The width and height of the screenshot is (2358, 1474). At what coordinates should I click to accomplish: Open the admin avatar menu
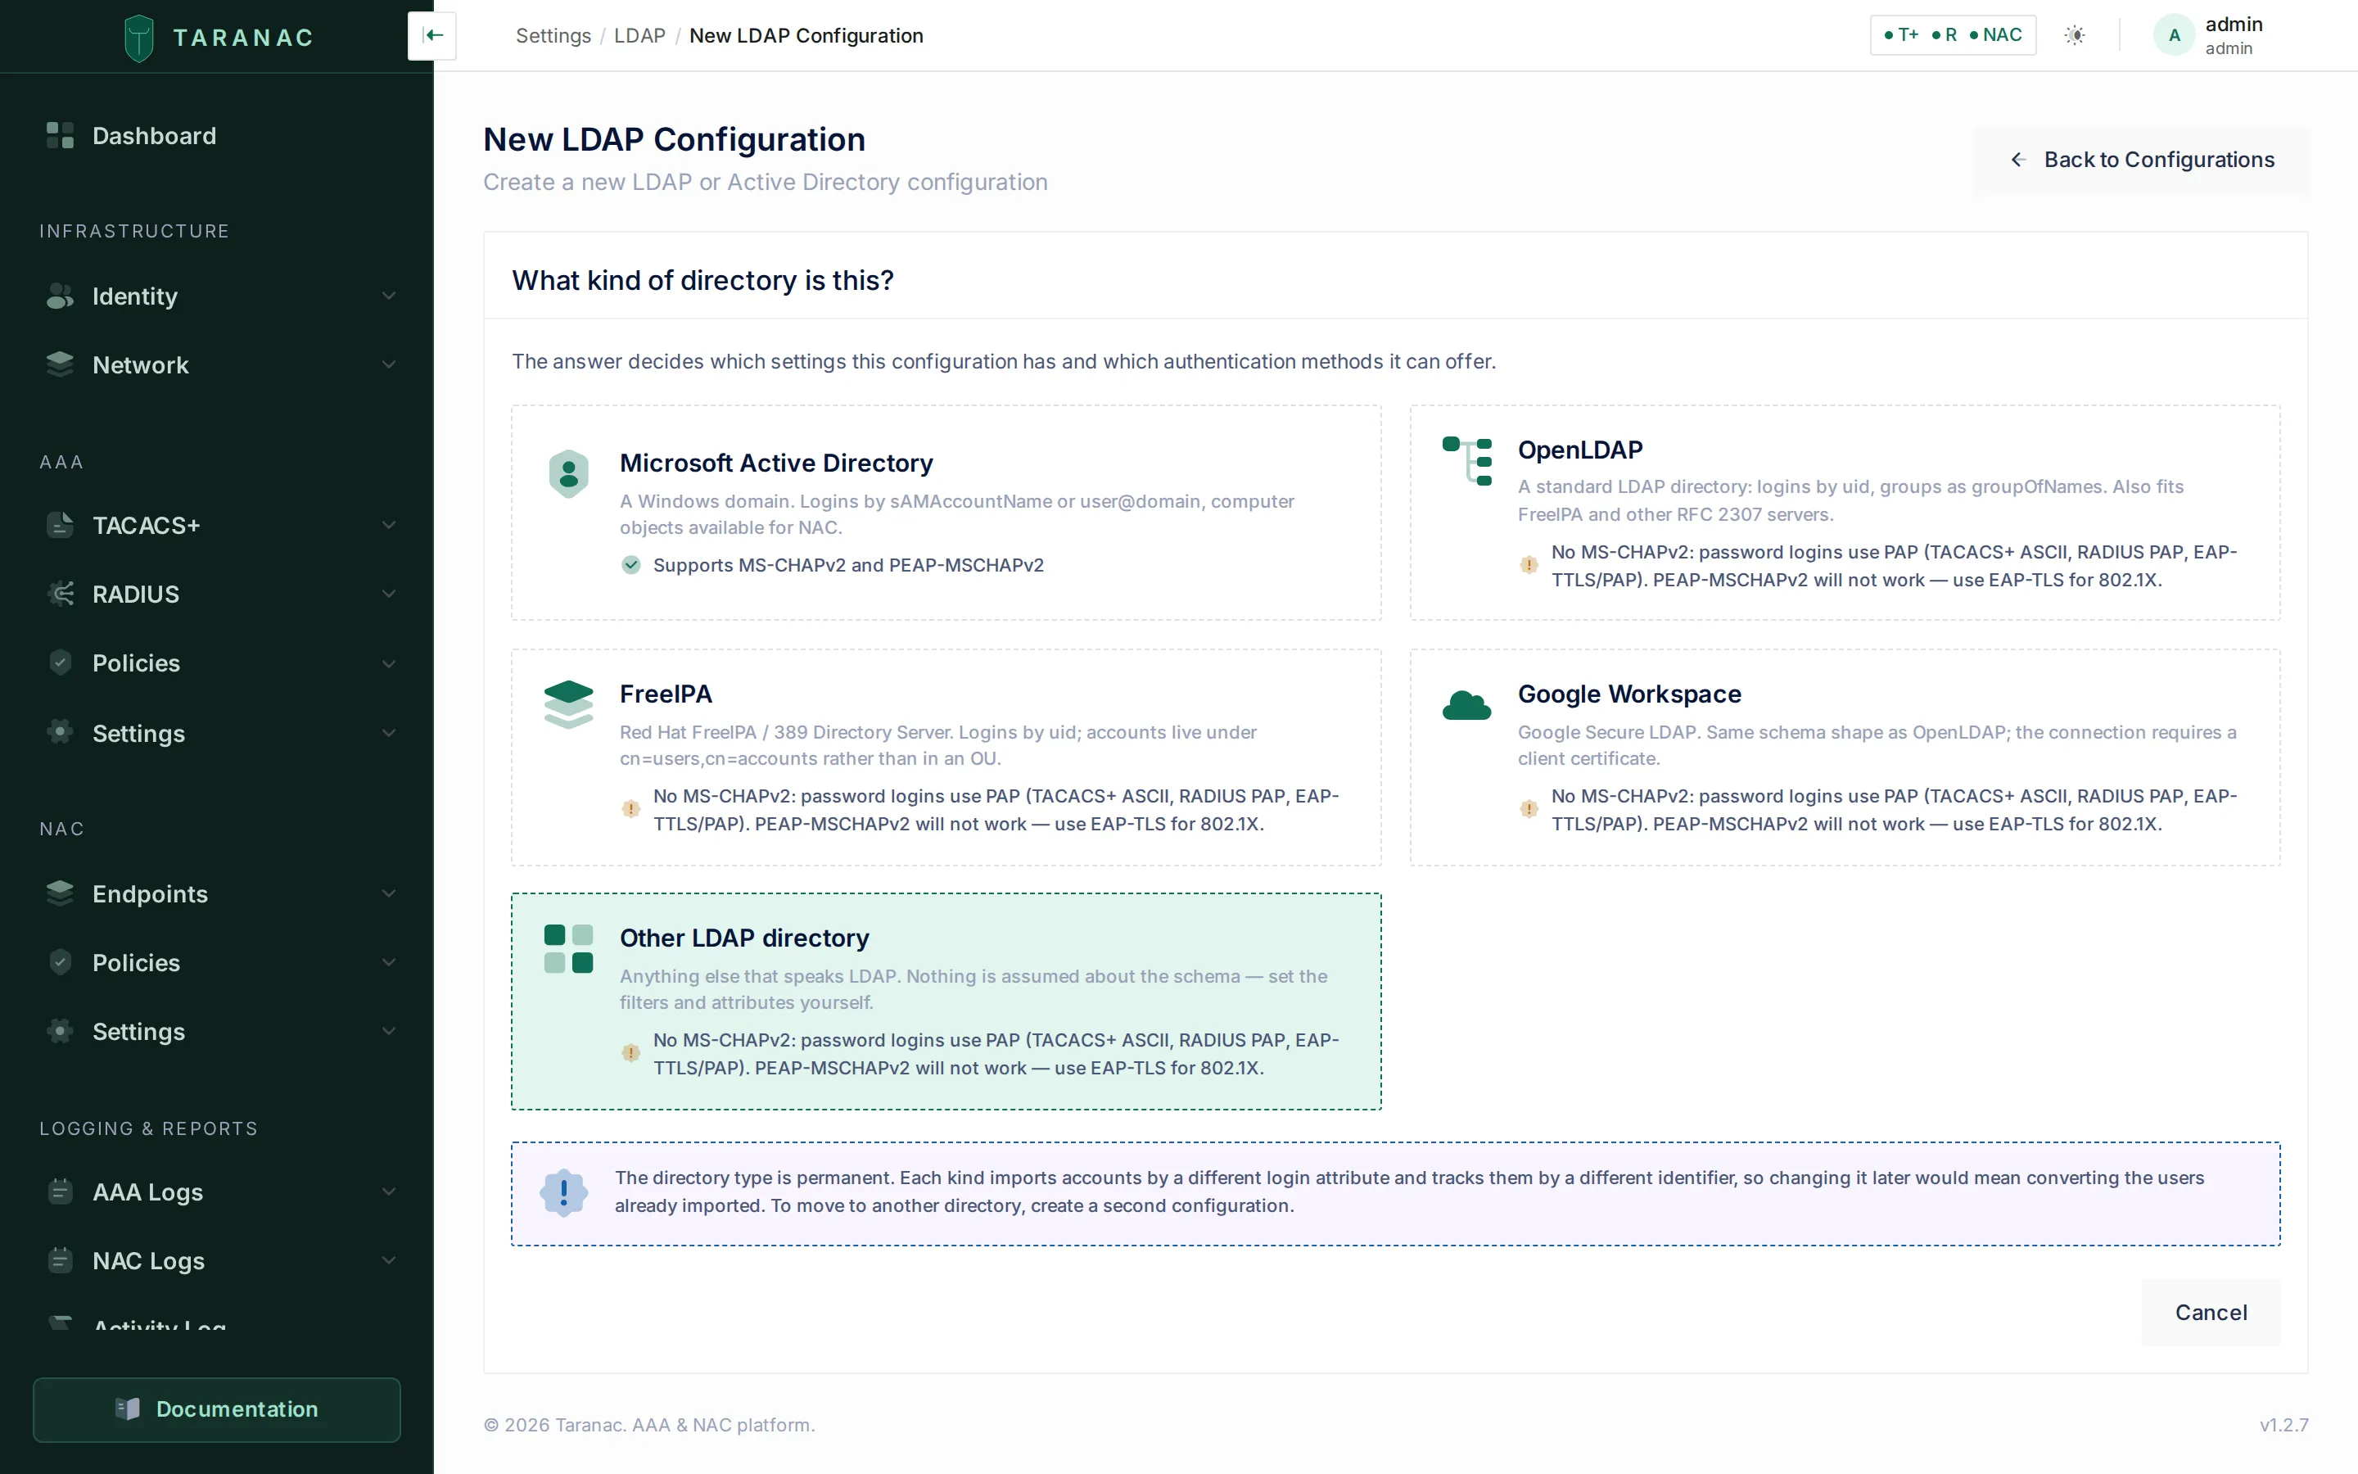pyautogui.click(x=2174, y=35)
